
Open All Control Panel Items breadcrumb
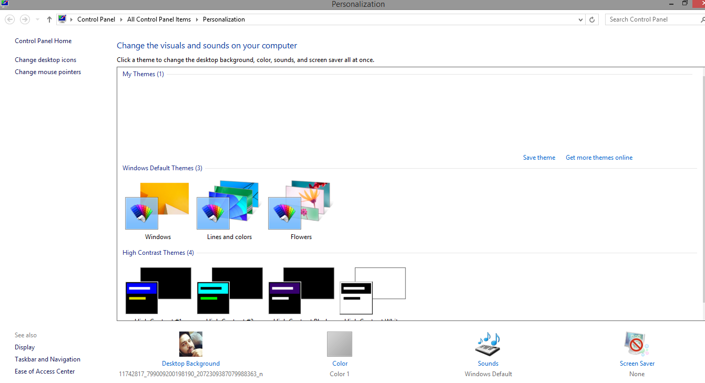159,19
